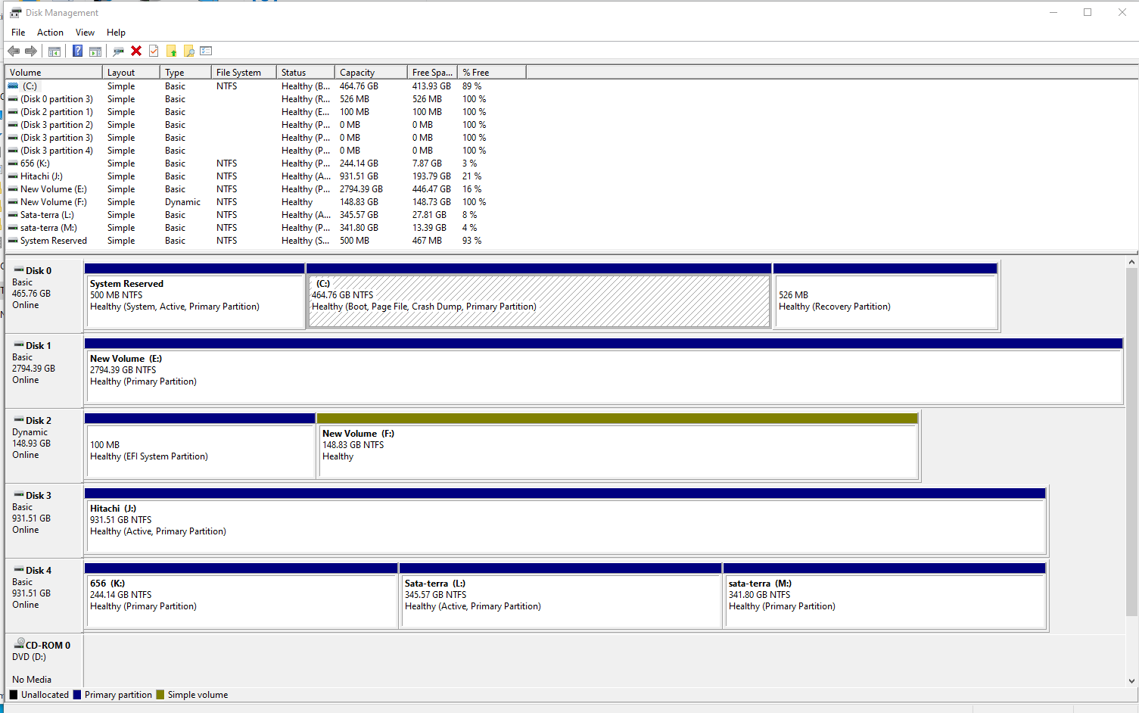Select New Volume (F:) block on Disk 2

[x=618, y=446]
